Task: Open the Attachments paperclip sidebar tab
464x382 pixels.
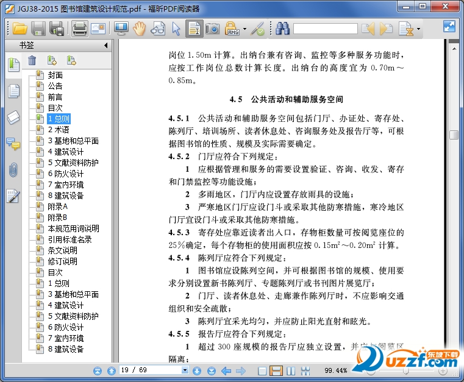Action: (13, 170)
